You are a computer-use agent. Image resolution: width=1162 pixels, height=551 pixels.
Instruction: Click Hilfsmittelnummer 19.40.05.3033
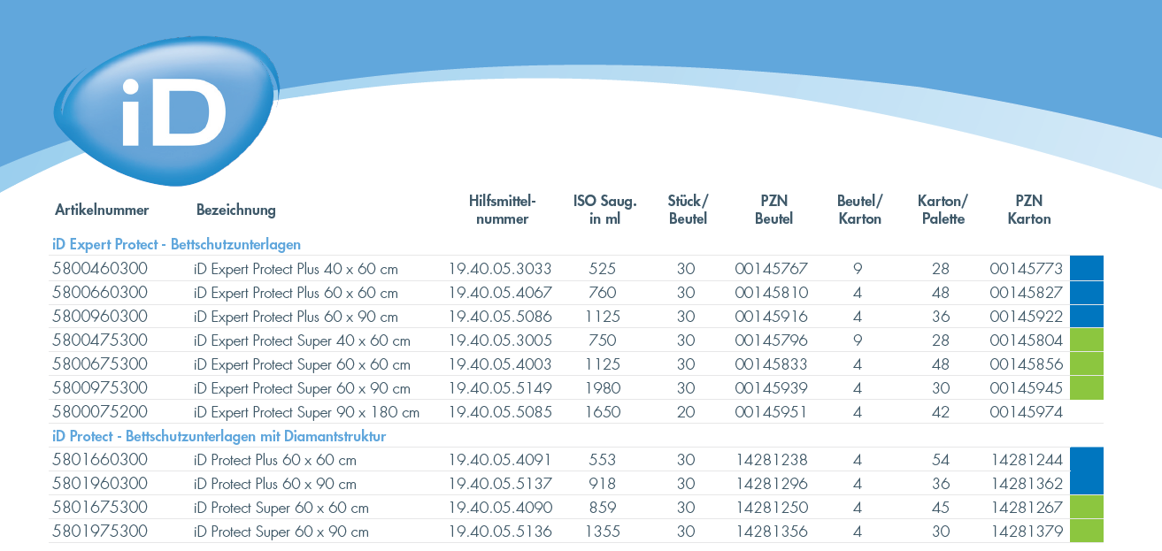click(500, 268)
